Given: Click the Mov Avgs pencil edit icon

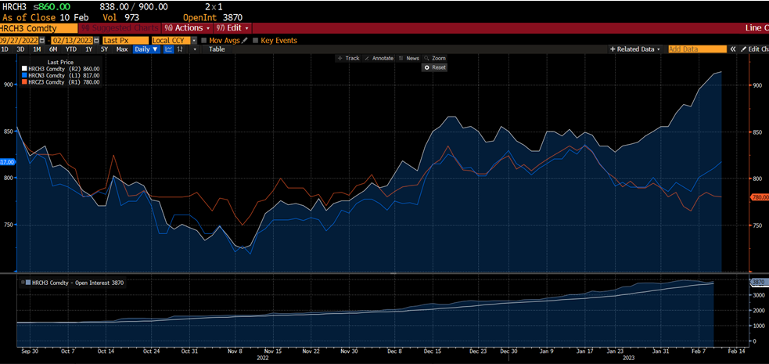Looking at the screenshot, I should click(245, 40).
